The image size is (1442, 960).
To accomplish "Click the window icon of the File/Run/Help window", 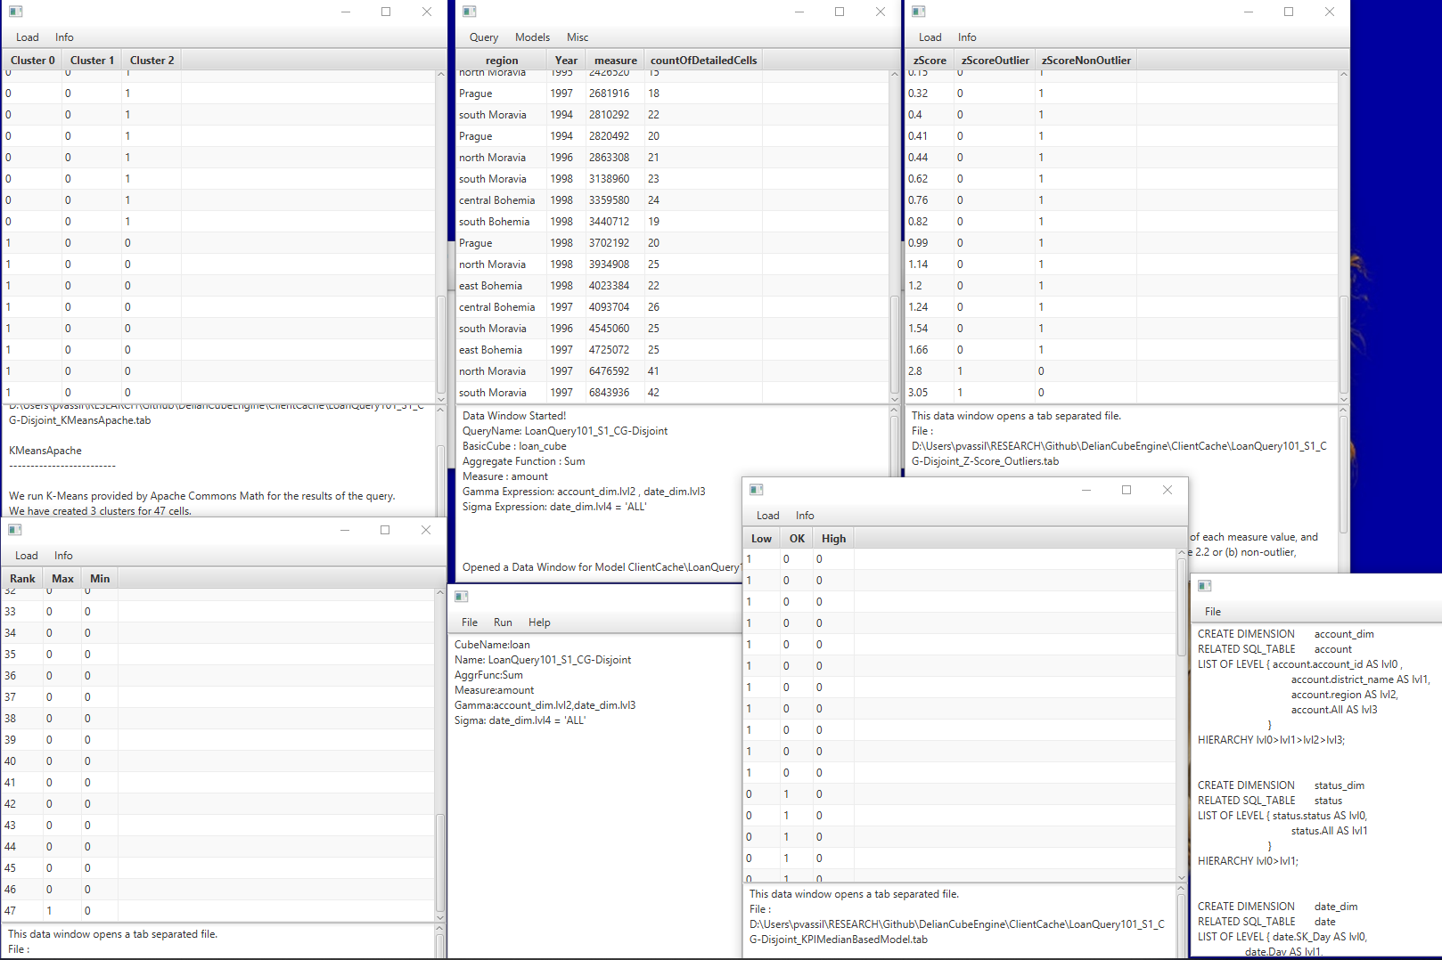I will [462, 597].
